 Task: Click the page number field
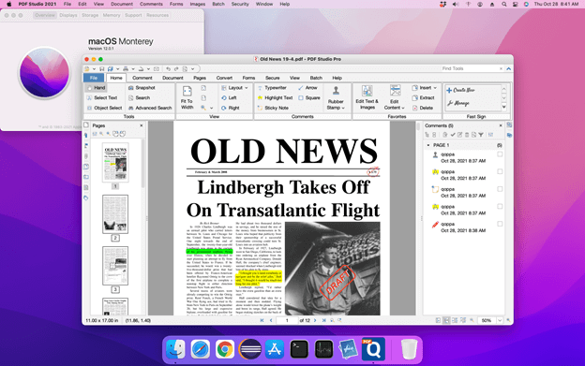[x=287, y=320]
